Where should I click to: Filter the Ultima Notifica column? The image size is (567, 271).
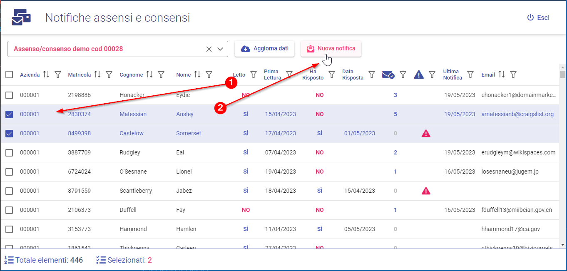click(470, 75)
